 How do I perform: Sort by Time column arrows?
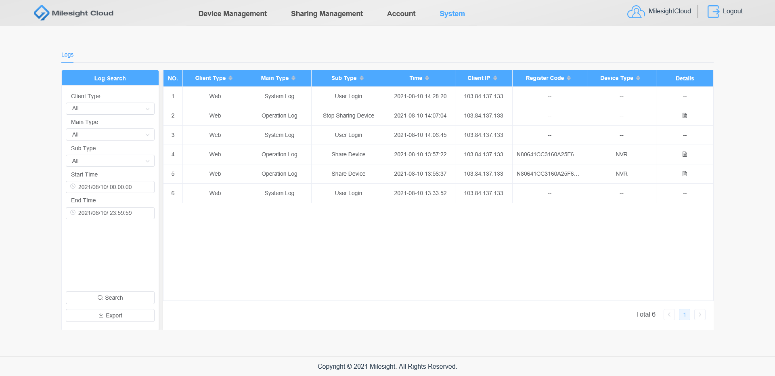(x=427, y=78)
